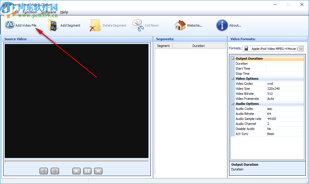The height and width of the screenshot is (184, 309).
Task: Click the previous segment marker button
Action: pos(44,171)
